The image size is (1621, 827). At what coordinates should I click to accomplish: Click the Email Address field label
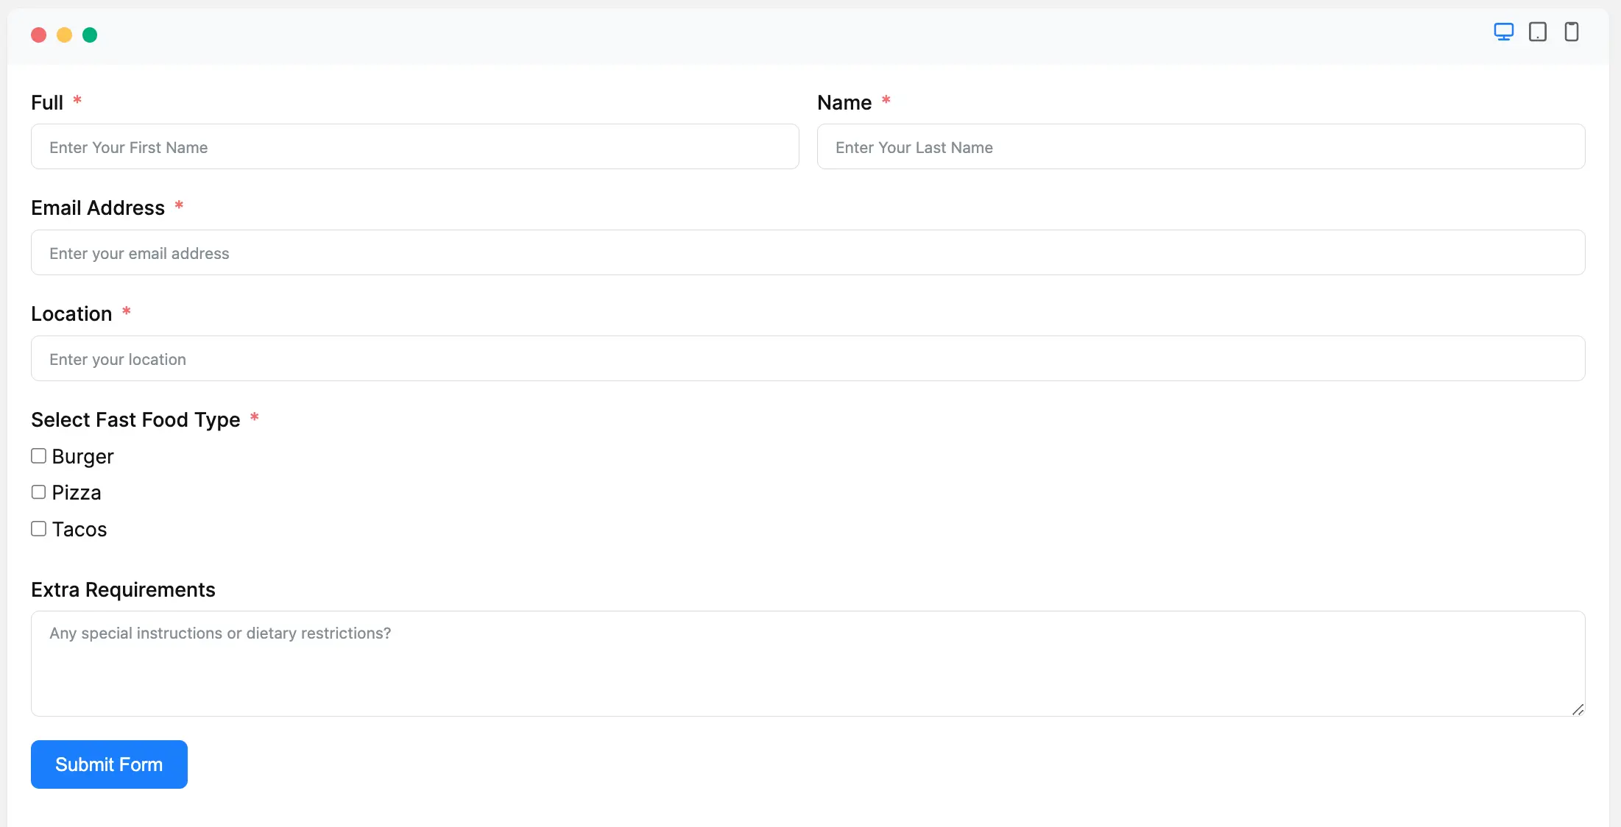point(98,208)
